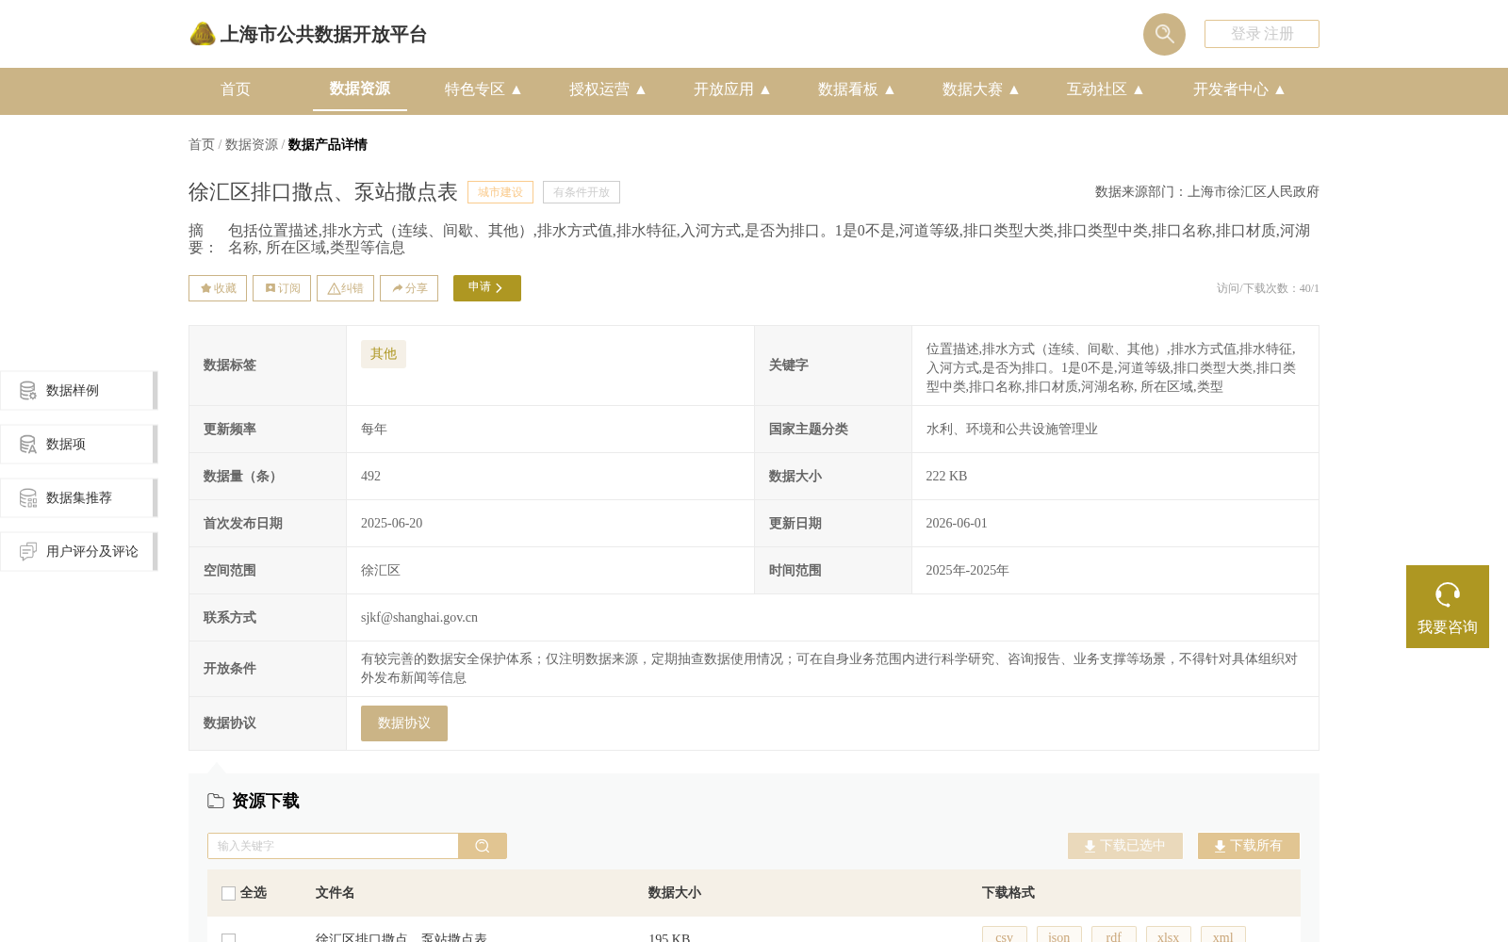Click the 其他 data label tag
Viewport: 1508px width, 942px height.
[x=384, y=354]
